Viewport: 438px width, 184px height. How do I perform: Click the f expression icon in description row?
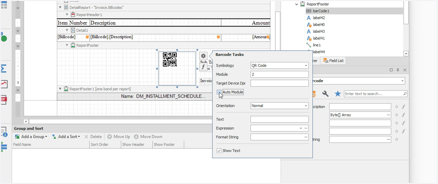click(x=404, y=107)
